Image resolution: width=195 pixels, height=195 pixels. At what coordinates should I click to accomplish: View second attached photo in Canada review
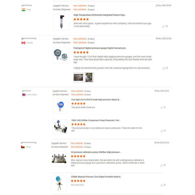[x=89, y=77]
